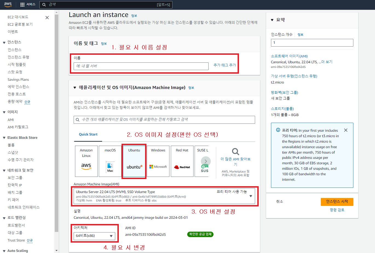Select the Windows AMI tile
The image size is (375, 253).
point(158,161)
